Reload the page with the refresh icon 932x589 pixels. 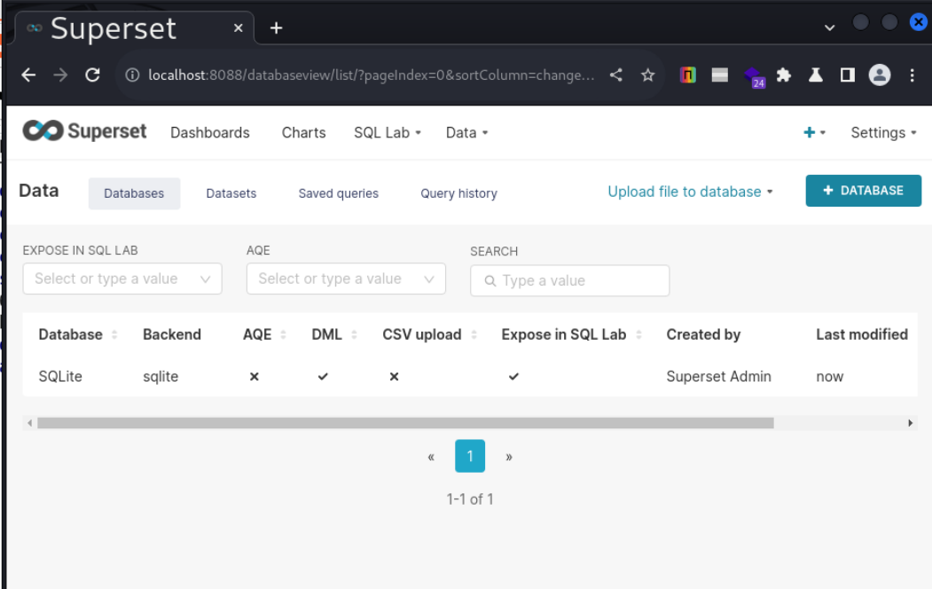[x=92, y=75]
